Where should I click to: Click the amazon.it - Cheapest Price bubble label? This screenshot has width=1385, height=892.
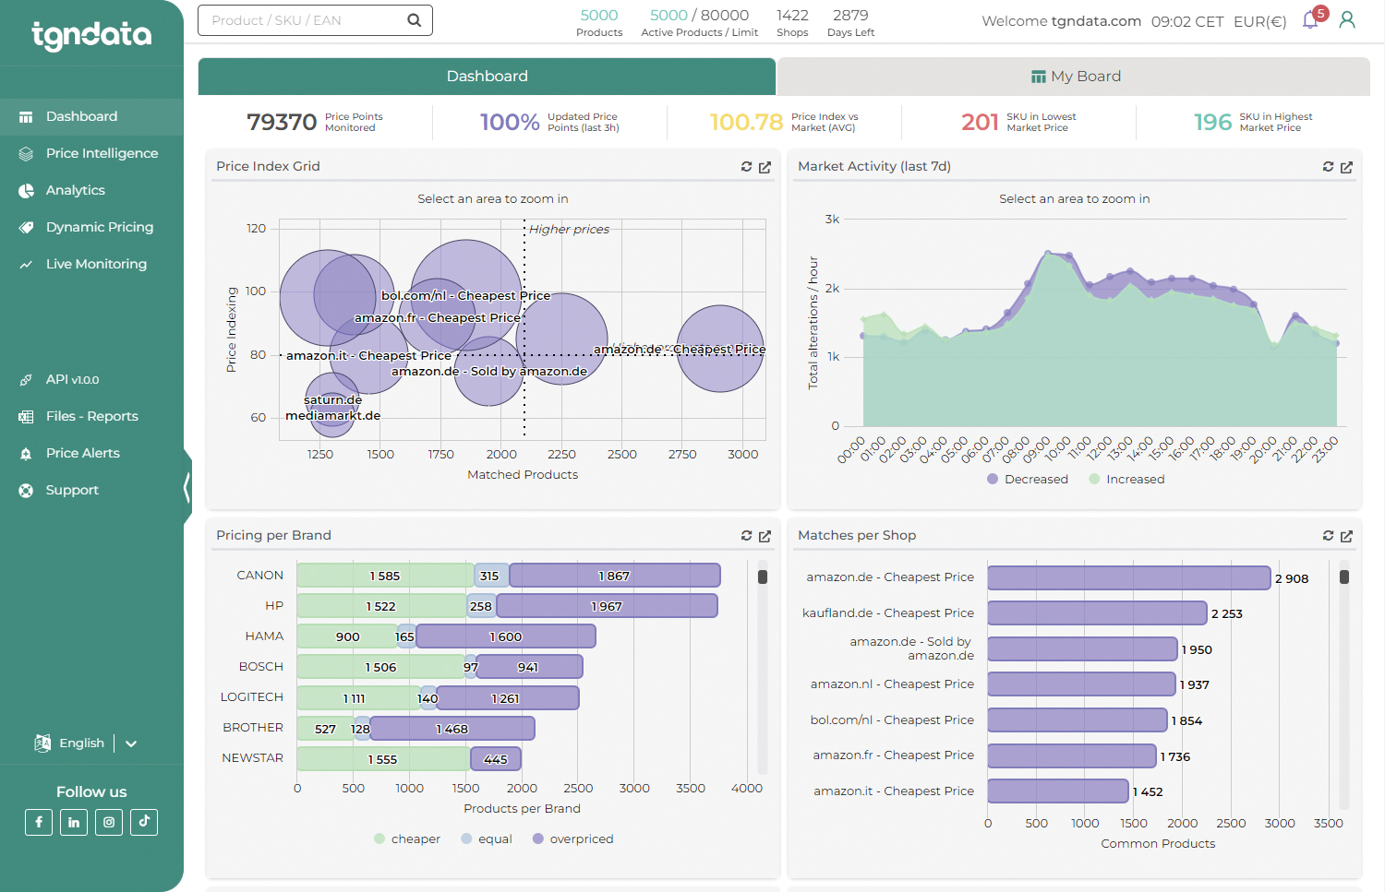(368, 356)
